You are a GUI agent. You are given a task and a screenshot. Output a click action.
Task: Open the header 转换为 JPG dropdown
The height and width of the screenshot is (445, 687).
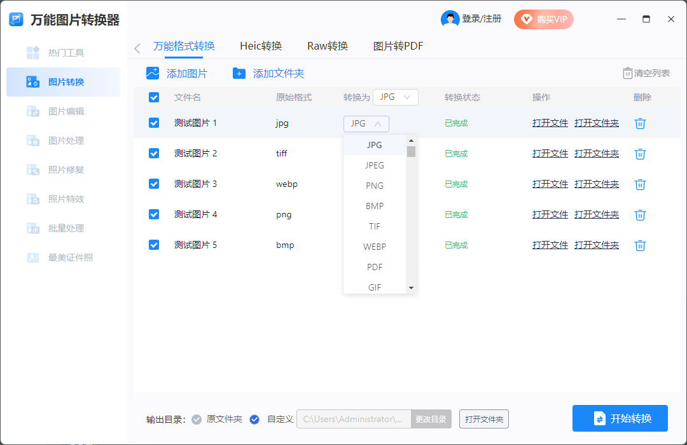pos(395,97)
